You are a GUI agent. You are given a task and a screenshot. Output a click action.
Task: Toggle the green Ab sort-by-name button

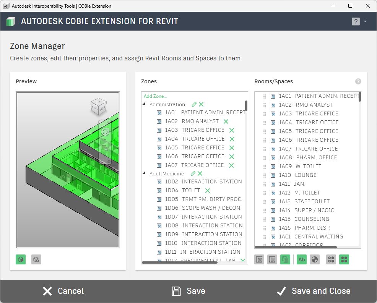[302, 259]
